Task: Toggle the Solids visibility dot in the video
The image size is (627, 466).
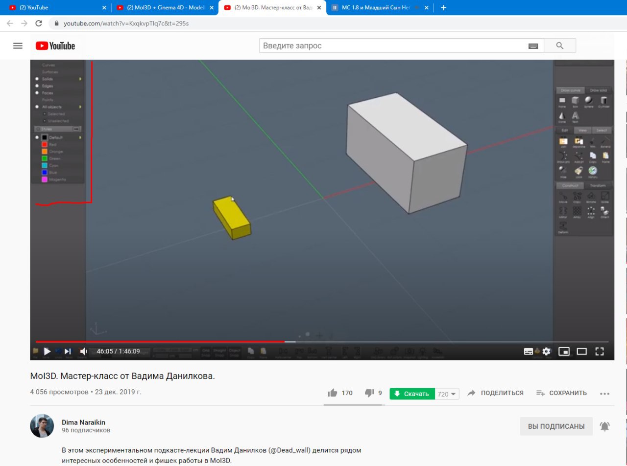Action: pyautogui.click(x=37, y=79)
